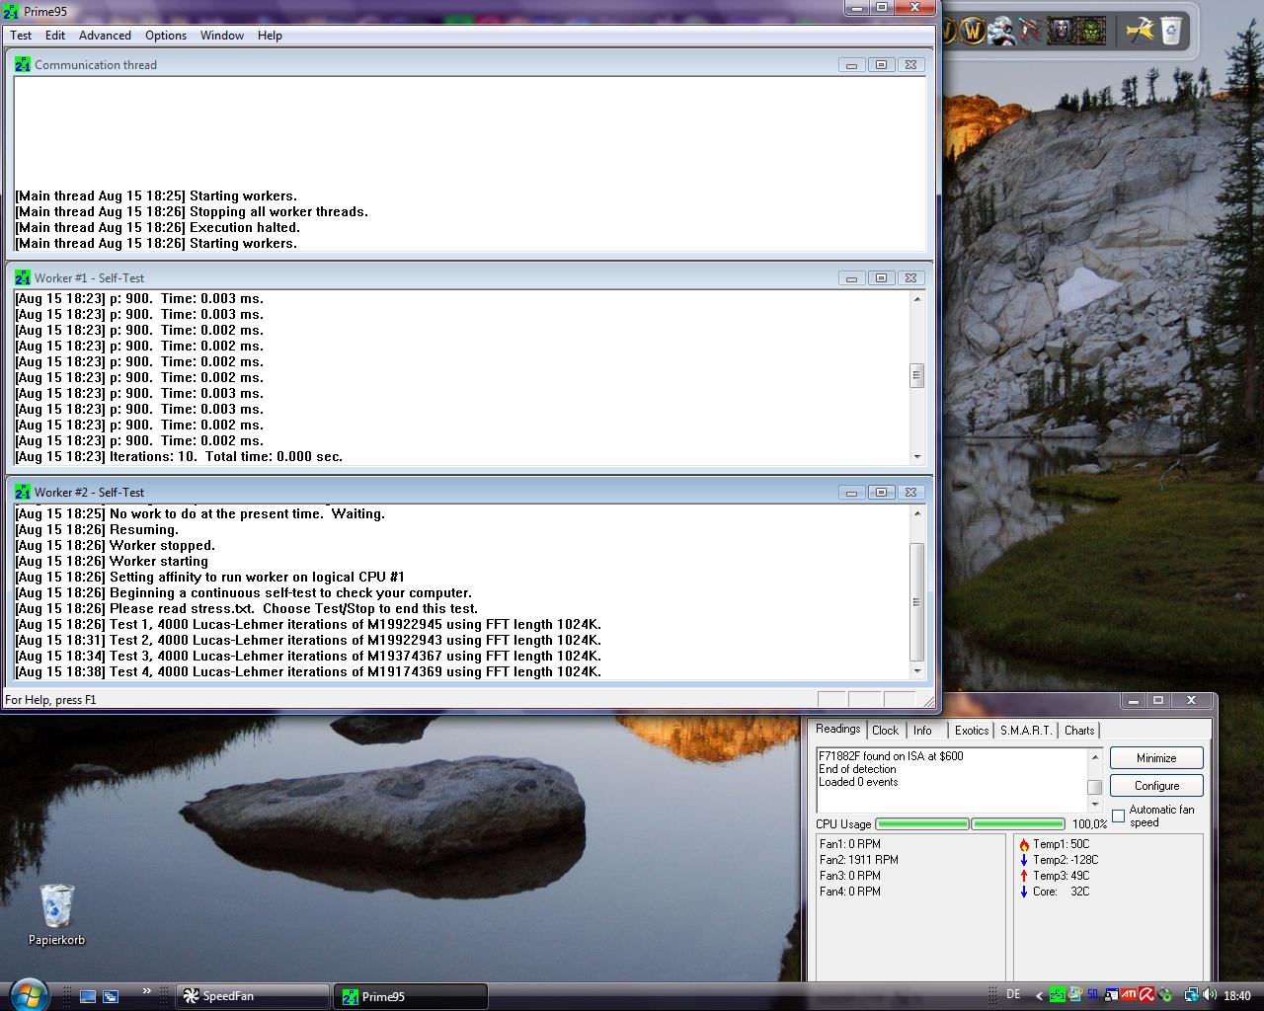Screen dimensions: 1264x1011
Task: Click the Switch Between Windows quick launch icon
Action: (111, 996)
